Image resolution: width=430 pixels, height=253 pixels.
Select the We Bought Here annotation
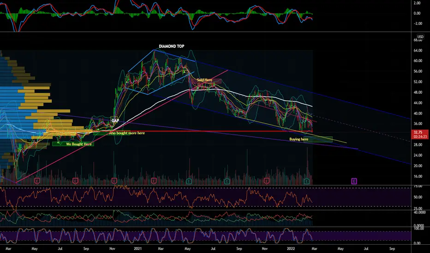[x=79, y=144]
